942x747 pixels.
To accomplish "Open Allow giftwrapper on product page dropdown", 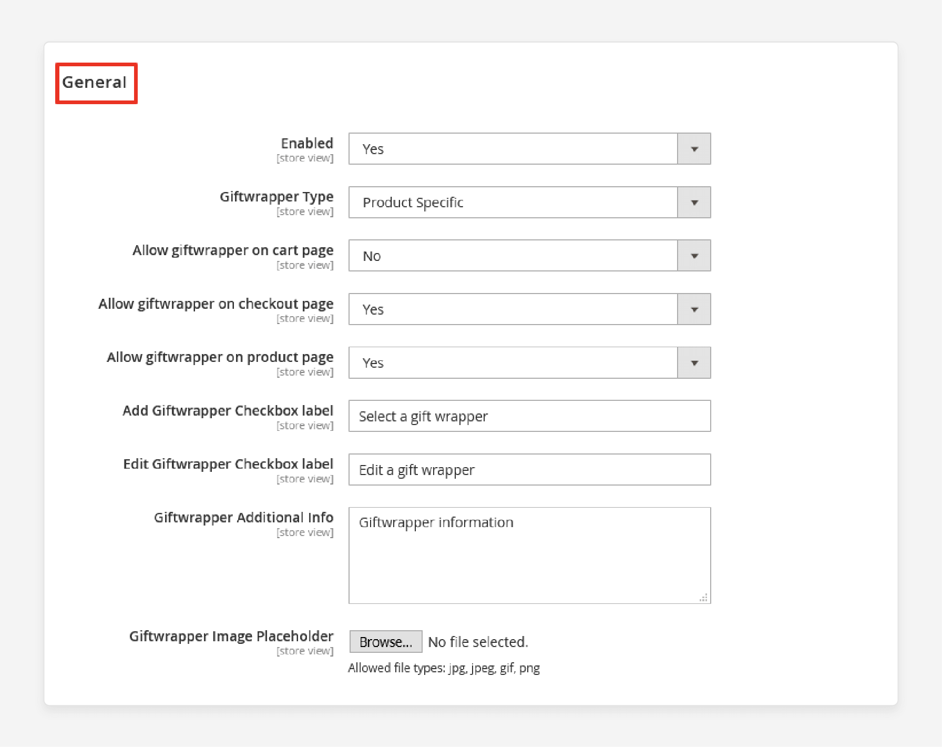I will [x=529, y=363].
